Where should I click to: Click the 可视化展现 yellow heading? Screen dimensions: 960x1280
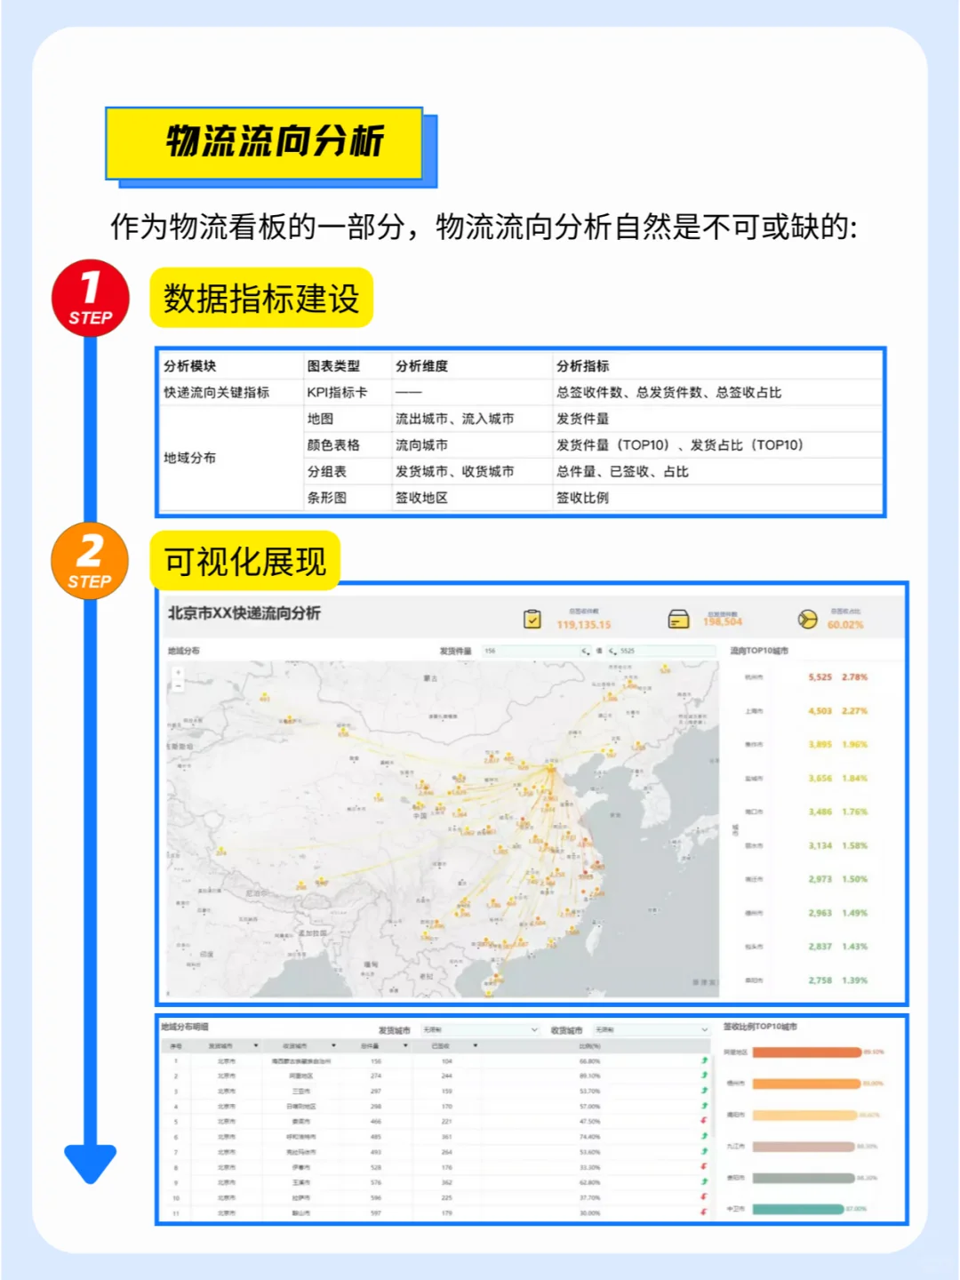[x=245, y=561]
